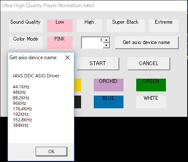Confirm the dialog with OK

[x=51, y=151]
